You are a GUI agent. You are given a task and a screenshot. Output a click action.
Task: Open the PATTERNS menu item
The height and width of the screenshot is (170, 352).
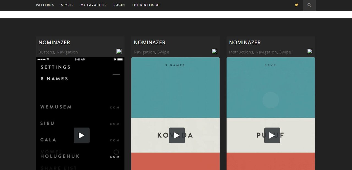click(45, 5)
